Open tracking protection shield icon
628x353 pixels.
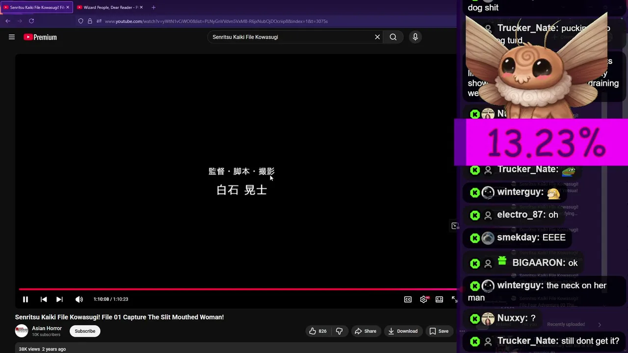pyautogui.click(x=81, y=21)
